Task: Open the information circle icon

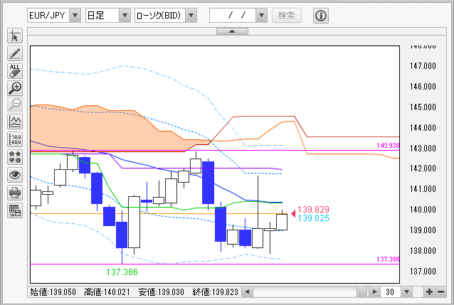Action: point(320,16)
